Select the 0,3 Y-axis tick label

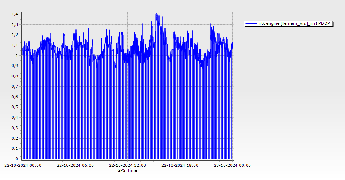click(14, 128)
